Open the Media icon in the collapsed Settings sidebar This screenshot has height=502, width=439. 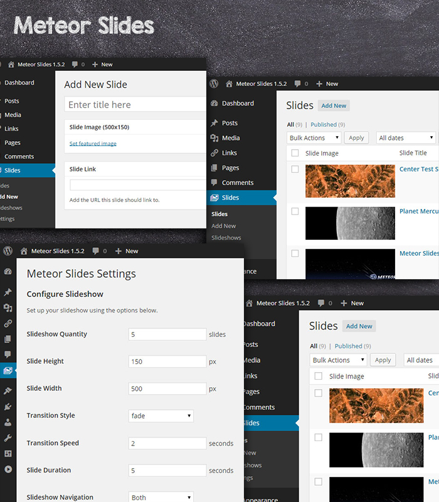point(8,308)
